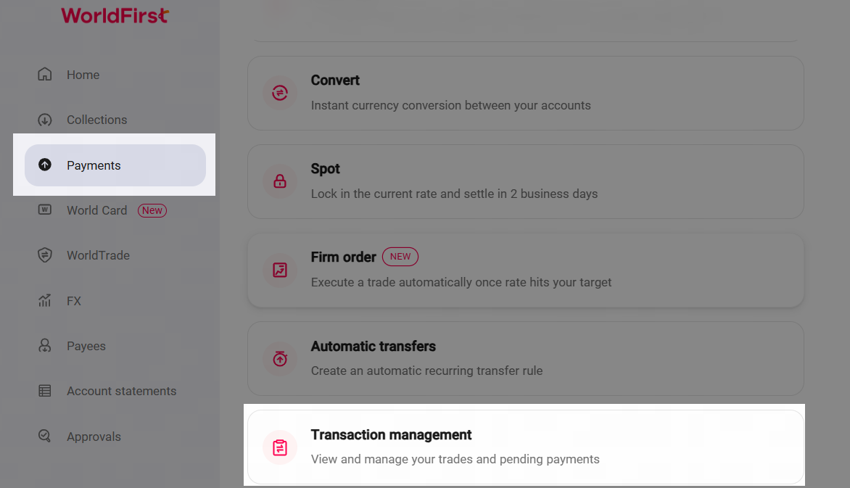Click the WorldFirst logo
Screen dimensions: 850x488
coord(115,15)
